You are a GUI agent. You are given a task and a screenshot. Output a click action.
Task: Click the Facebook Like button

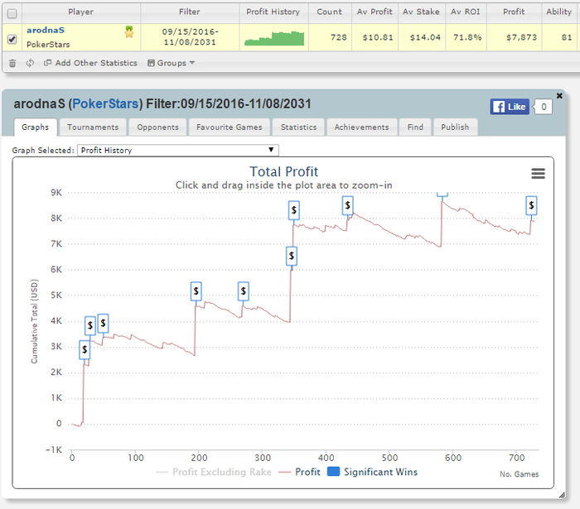(510, 107)
